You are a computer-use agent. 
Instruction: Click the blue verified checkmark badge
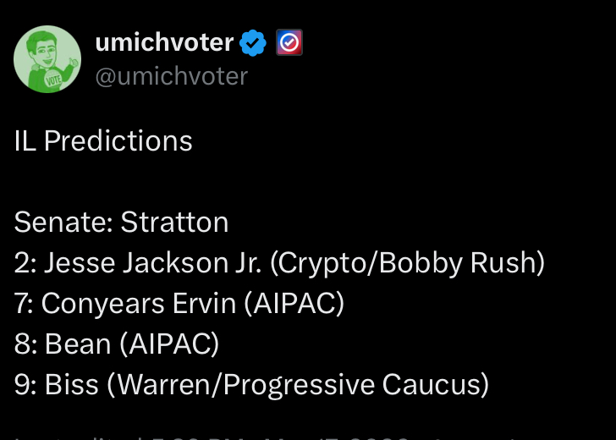point(254,41)
